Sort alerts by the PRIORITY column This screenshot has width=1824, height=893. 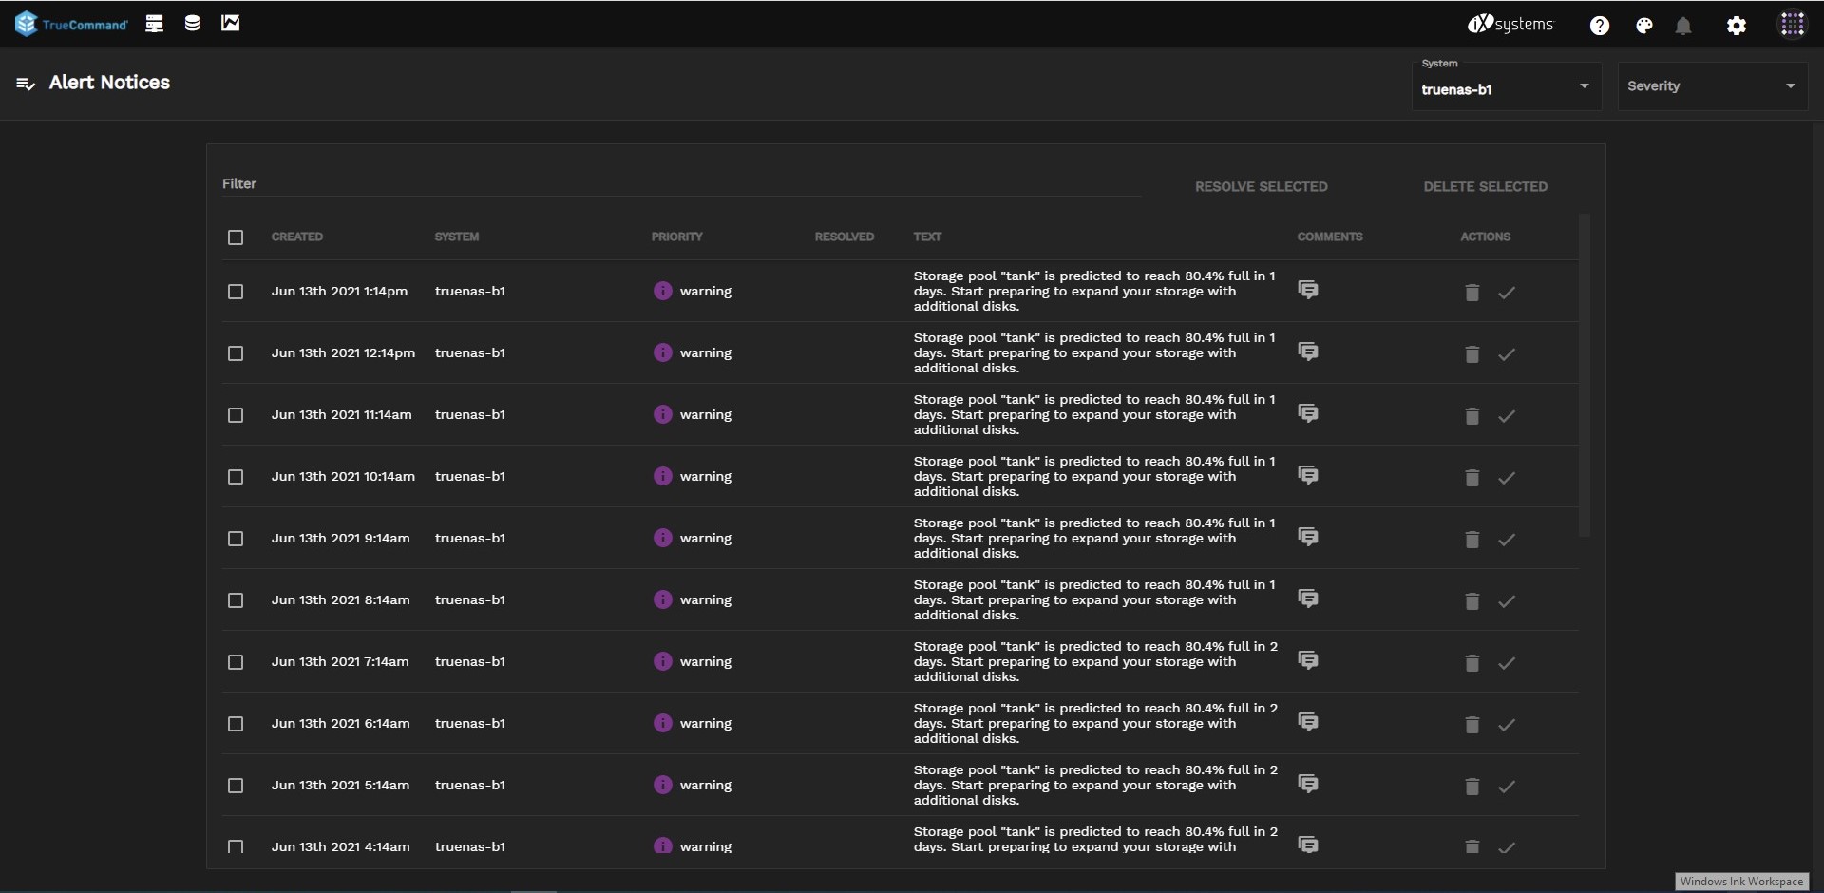(677, 237)
